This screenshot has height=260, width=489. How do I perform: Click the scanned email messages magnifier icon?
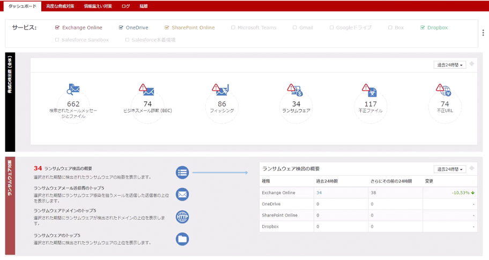click(73, 90)
